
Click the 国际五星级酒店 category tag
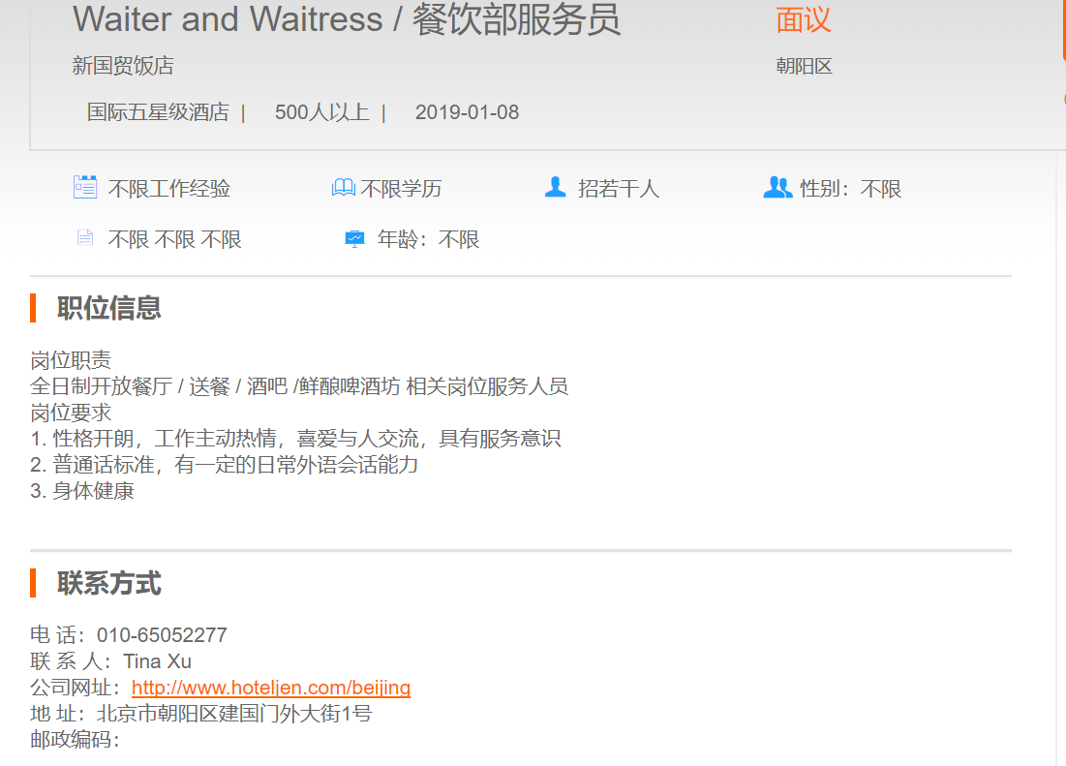click(x=158, y=112)
